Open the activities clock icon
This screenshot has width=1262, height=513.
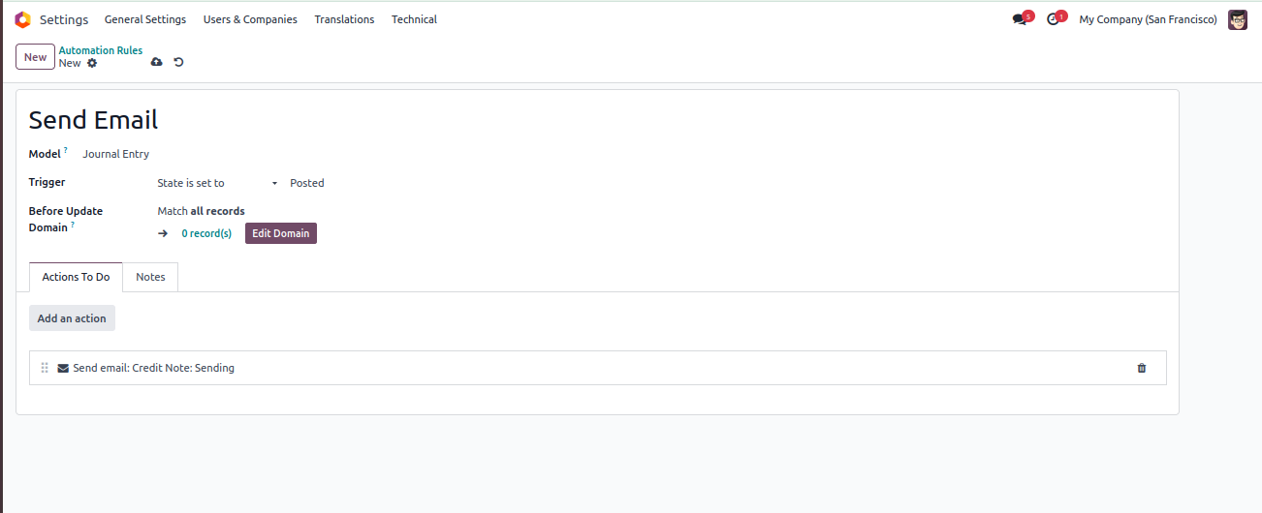tap(1053, 19)
